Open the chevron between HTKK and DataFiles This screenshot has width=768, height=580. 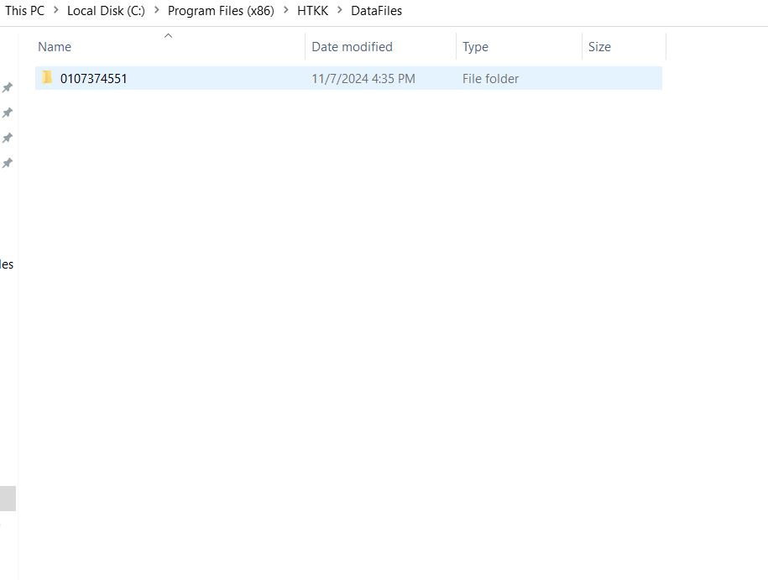tap(340, 11)
